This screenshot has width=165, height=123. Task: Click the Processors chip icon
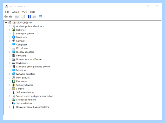coord(14,81)
